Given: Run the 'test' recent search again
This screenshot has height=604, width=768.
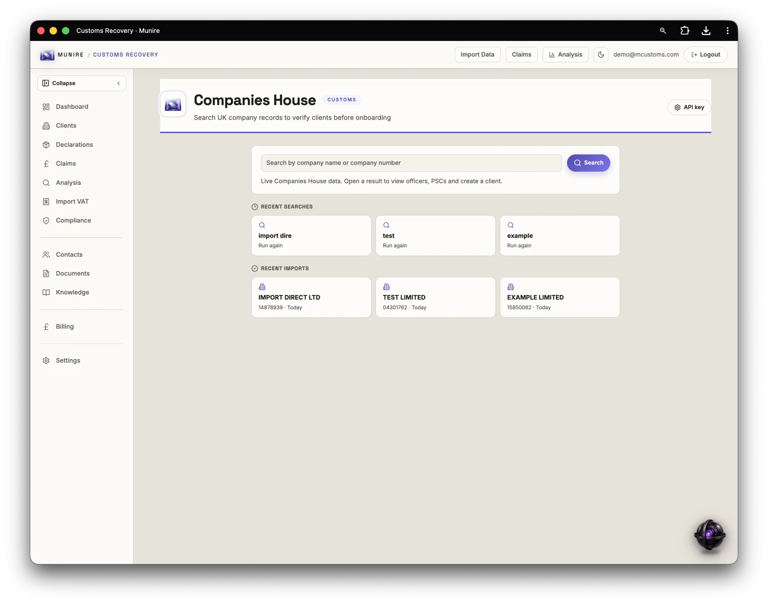Looking at the screenshot, I should [x=436, y=236].
